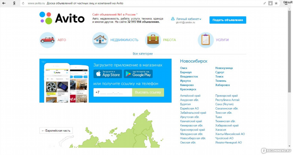Image resolution: width=293 pixels, height=155 pixels.
Task: Choose the Иркутская обл. region
Action: [189, 117]
